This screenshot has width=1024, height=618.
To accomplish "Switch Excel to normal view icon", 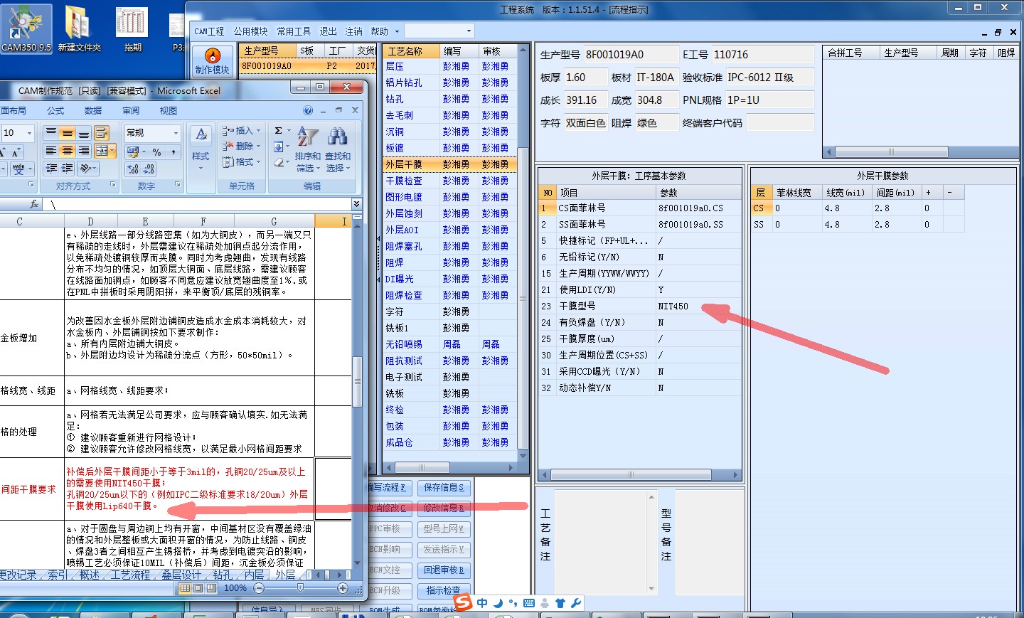I will [185, 588].
